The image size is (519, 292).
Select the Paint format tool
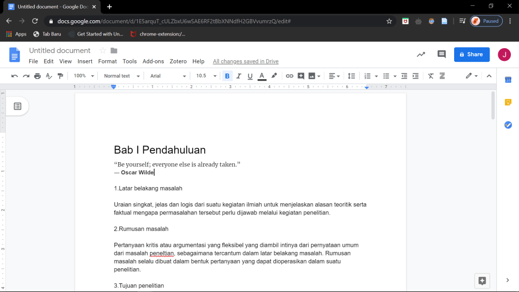(x=61, y=76)
